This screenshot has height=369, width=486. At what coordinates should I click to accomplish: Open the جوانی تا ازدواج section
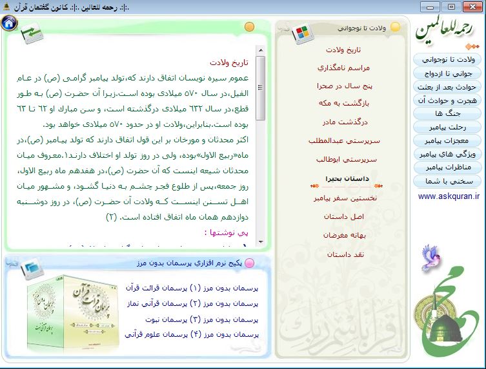[x=447, y=73]
